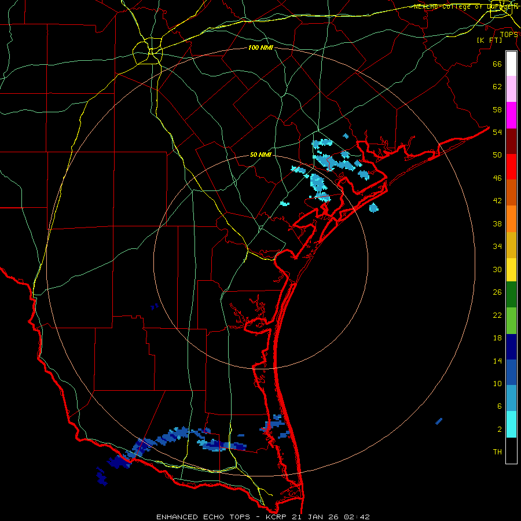Click the "34" legend value
Image resolution: width=521 pixels, height=521 pixels.
click(497, 246)
